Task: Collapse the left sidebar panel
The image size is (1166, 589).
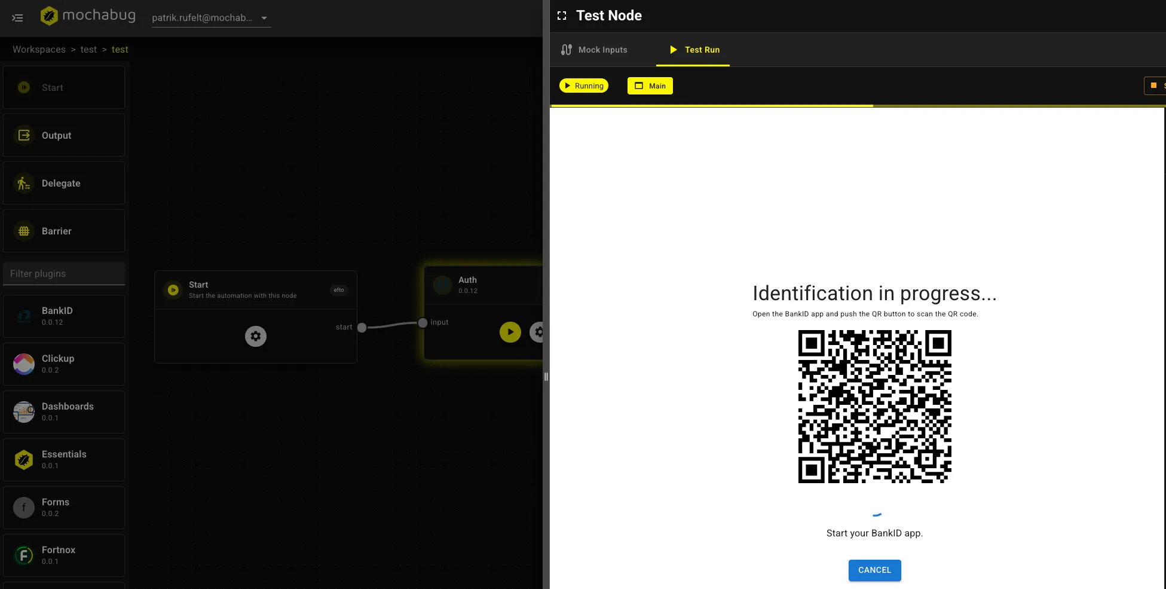Action: 17,18
